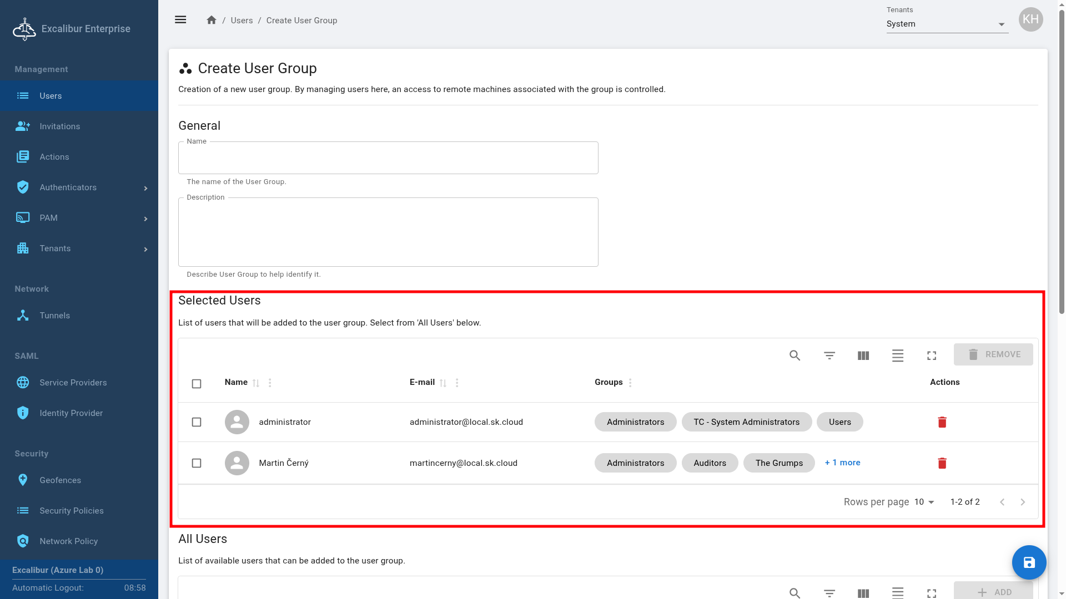Change row density in Selected Users

pos(897,356)
